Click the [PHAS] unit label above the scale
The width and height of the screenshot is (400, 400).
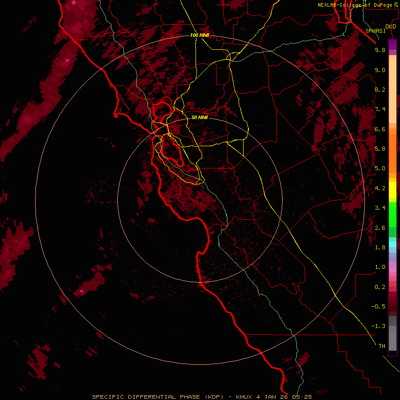point(376,31)
